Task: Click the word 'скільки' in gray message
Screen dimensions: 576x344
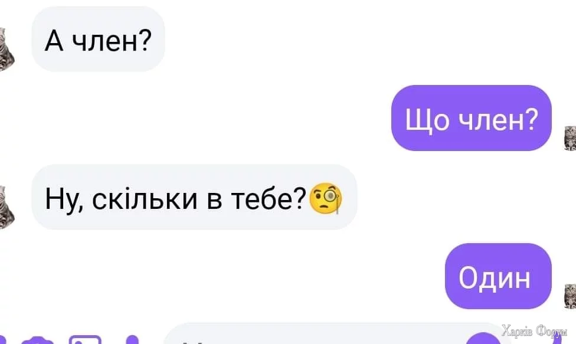Action: point(145,199)
